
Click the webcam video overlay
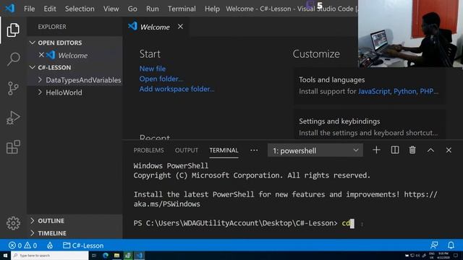point(410,33)
